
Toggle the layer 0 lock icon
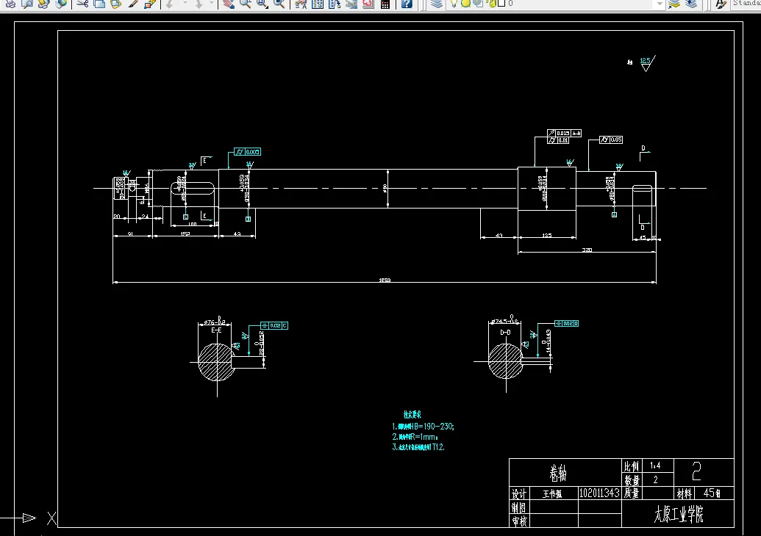coord(492,3)
